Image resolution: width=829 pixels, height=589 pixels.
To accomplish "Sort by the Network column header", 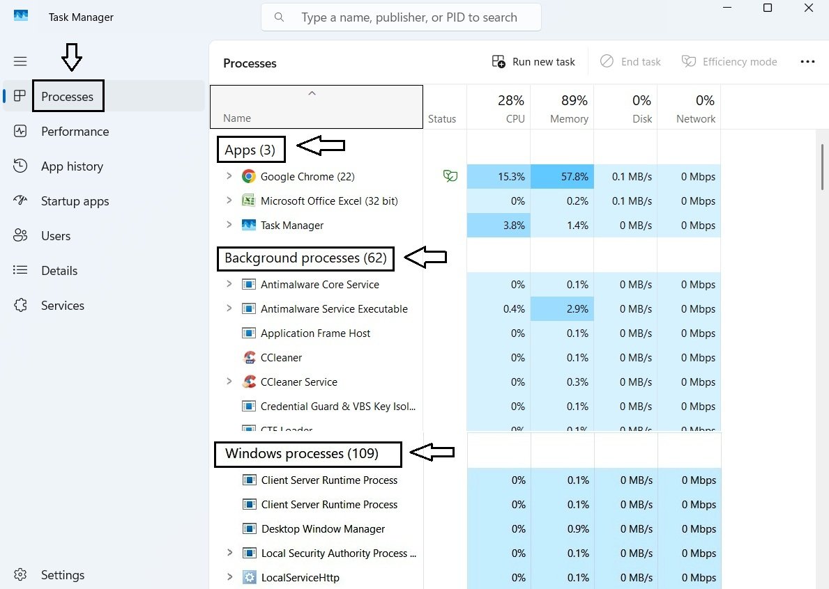I will [x=689, y=107].
